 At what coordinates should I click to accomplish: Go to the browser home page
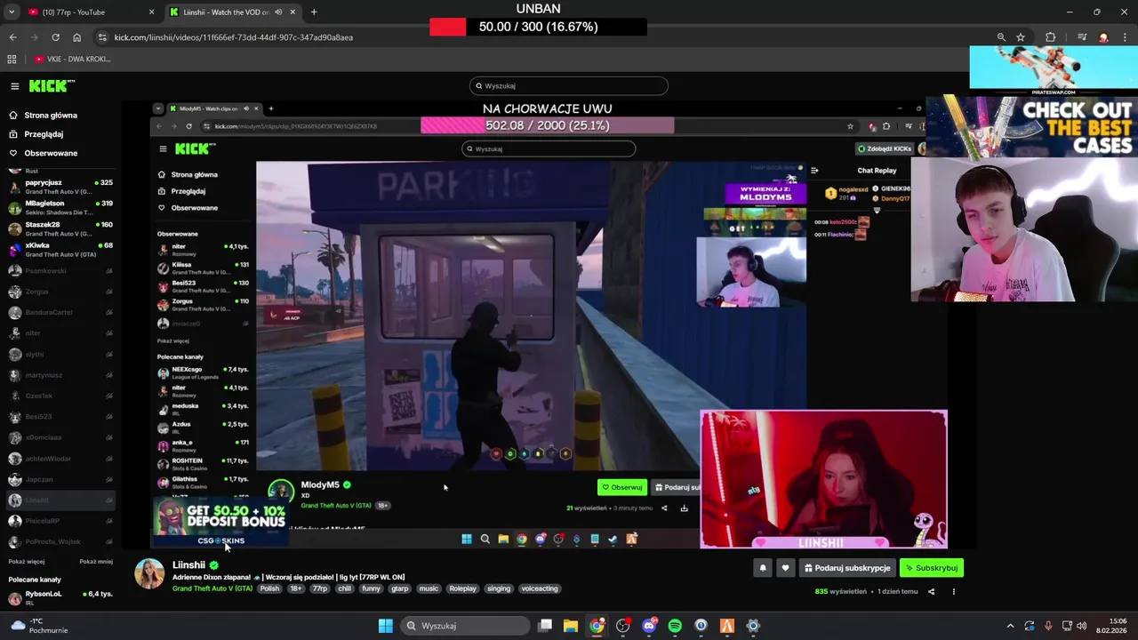click(76, 37)
